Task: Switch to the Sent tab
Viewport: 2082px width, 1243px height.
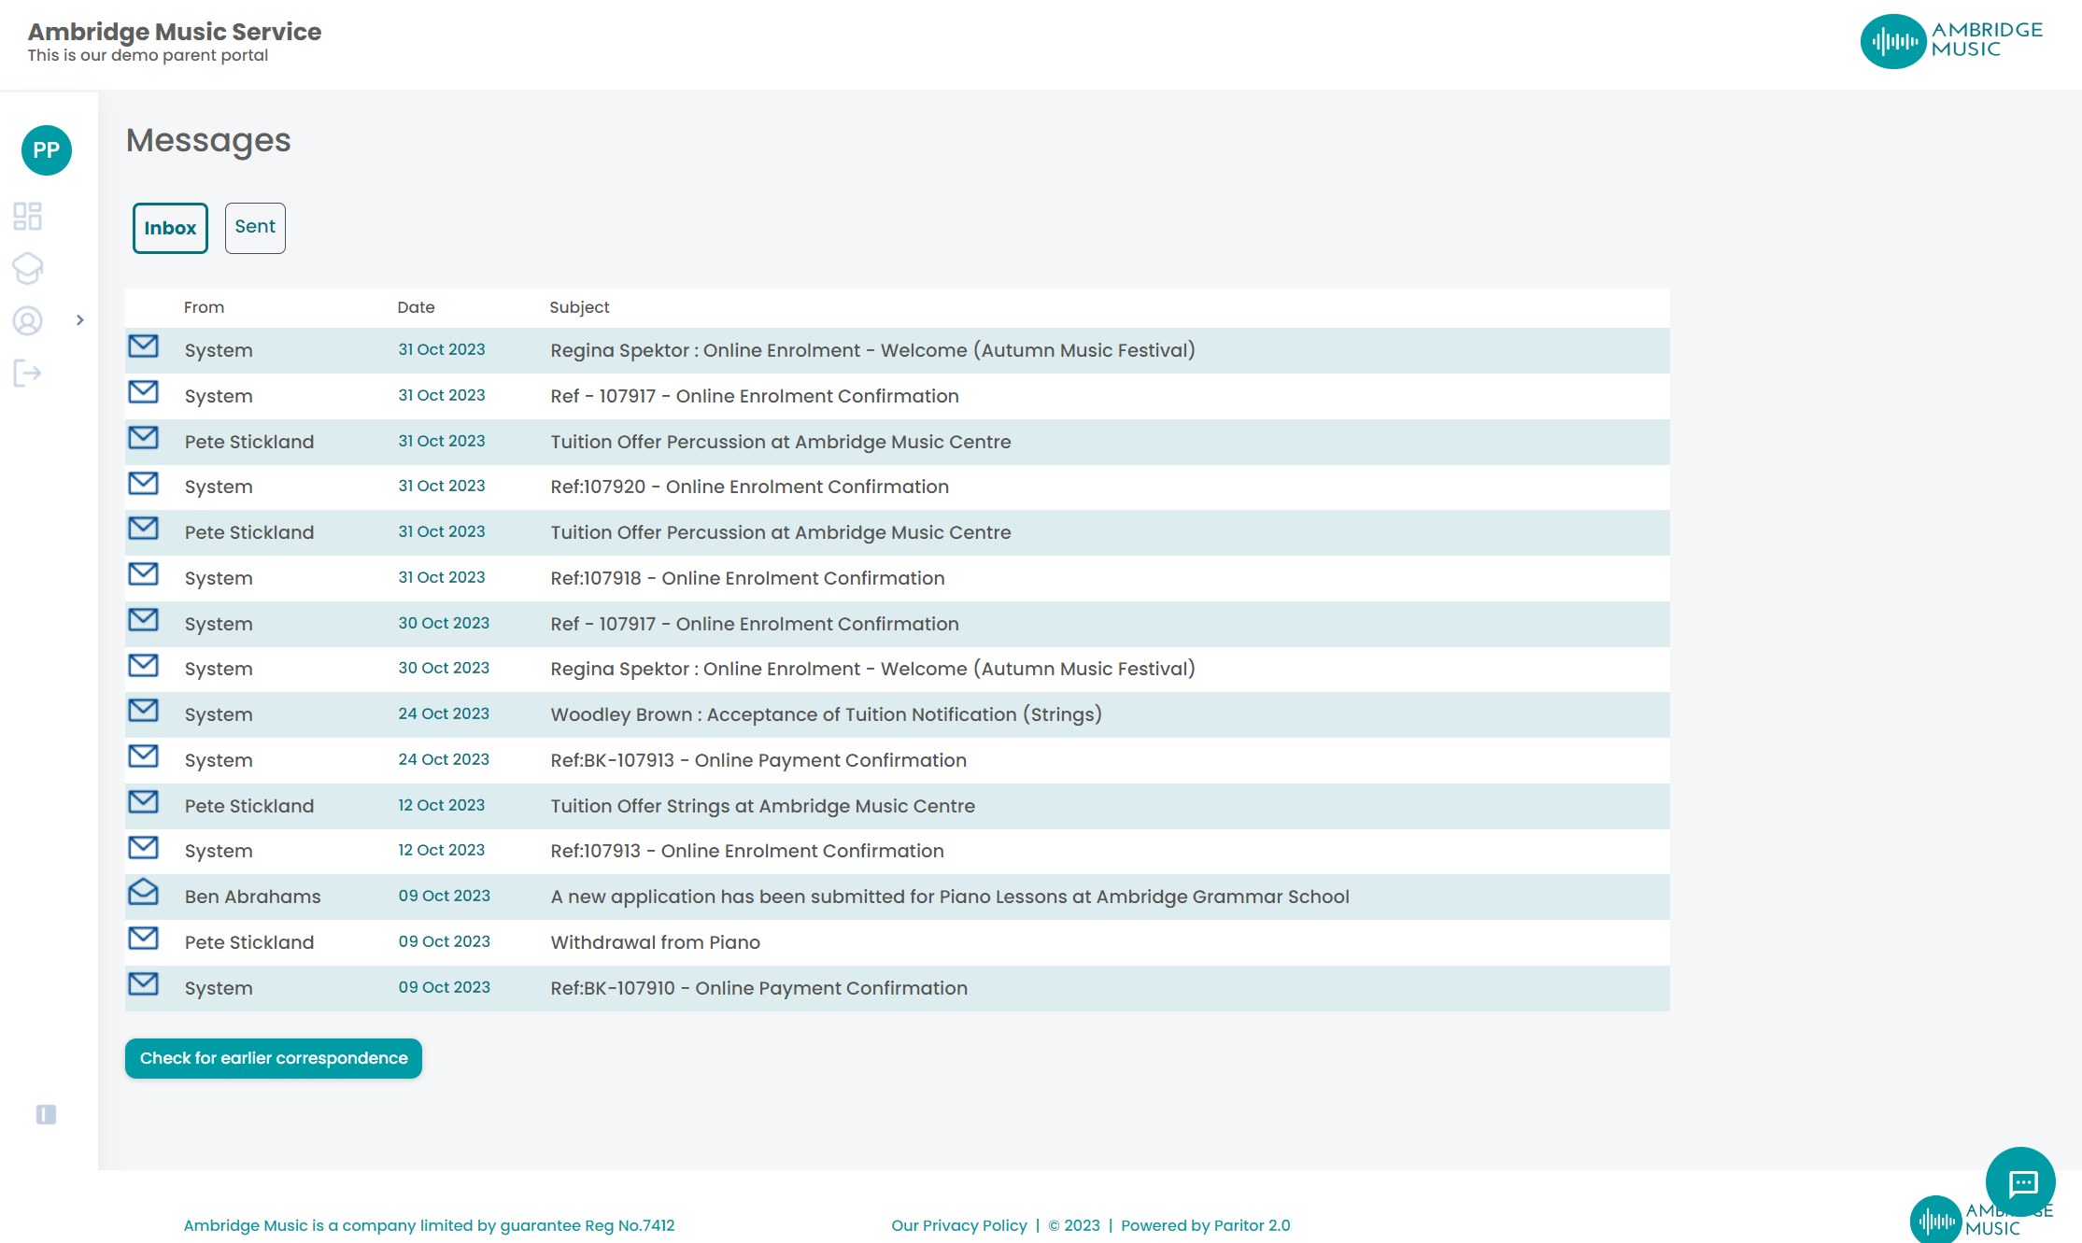Action: click(255, 228)
